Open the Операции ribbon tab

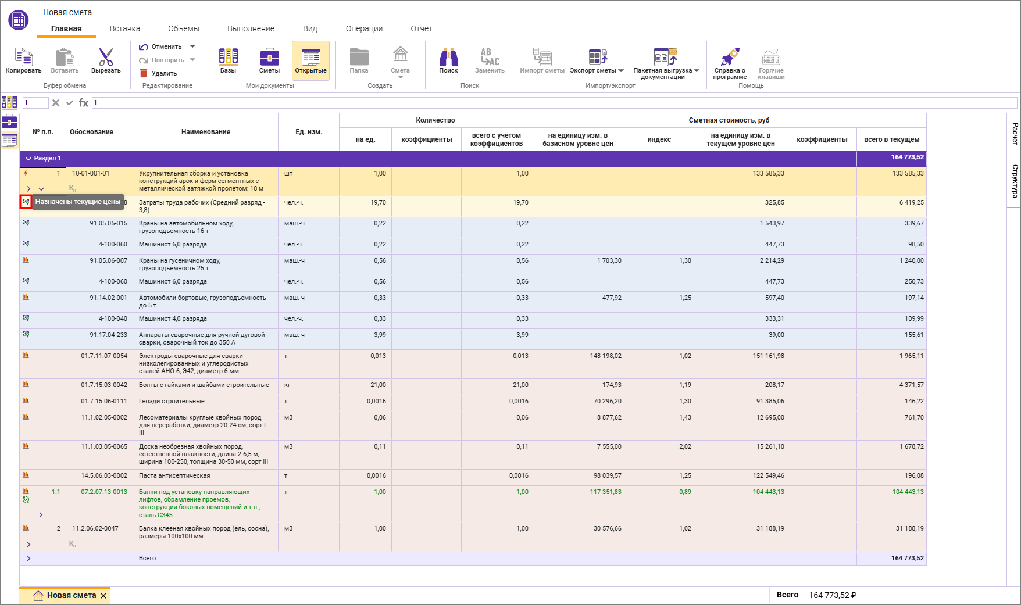pos(364,28)
